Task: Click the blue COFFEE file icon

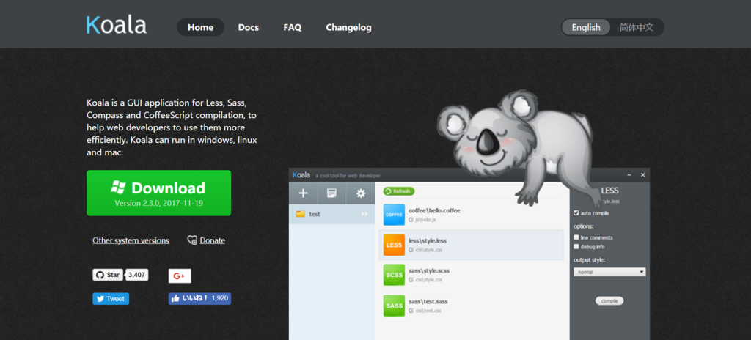Action: pos(394,215)
